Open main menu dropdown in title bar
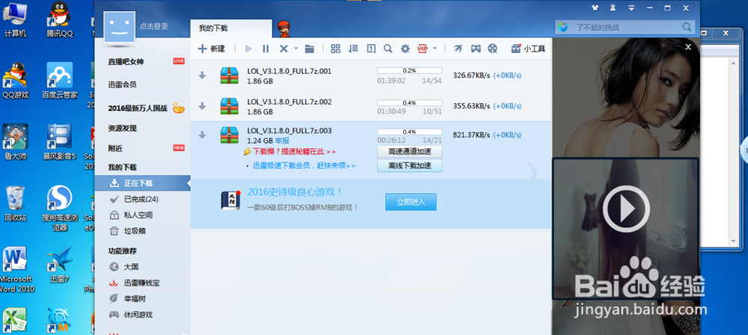748x335 pixels. (631, 7)
